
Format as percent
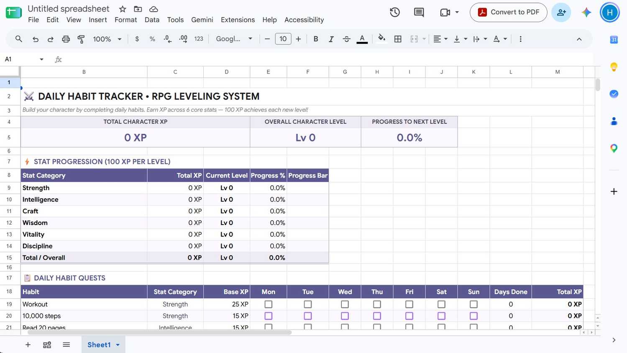[x=152, y=39]
